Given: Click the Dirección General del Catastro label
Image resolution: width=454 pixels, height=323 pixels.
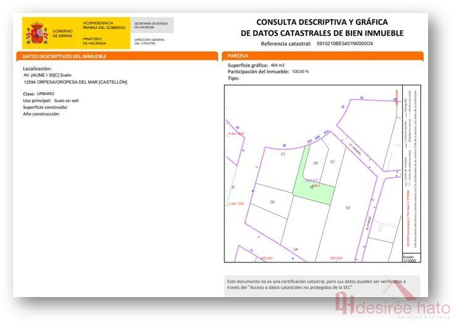Looking at the screenshot, I should 149,41.
